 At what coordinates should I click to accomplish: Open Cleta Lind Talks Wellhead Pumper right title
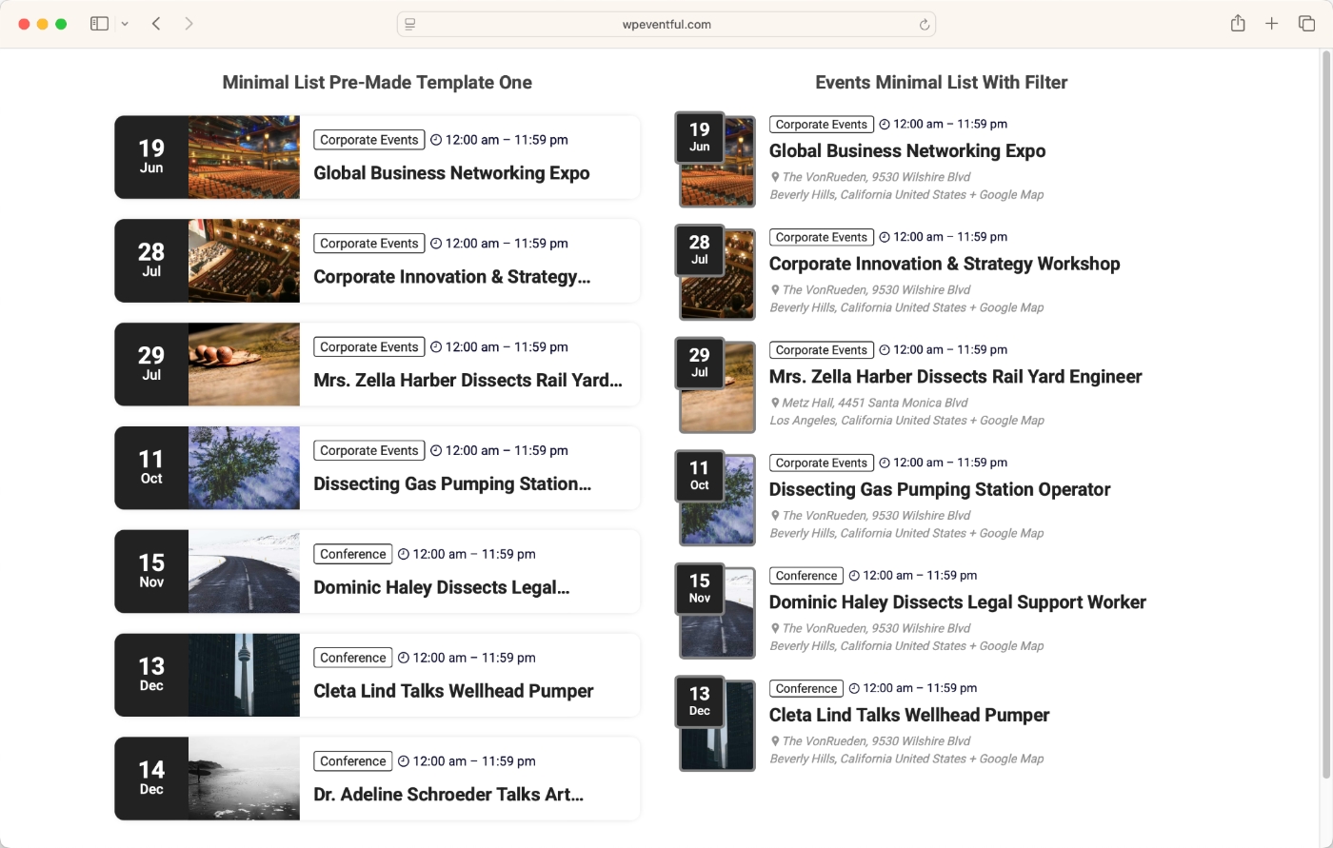[909, 716]
